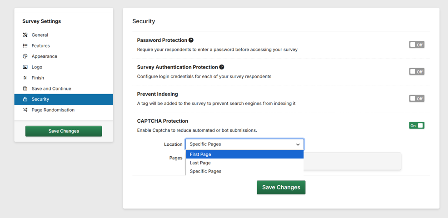
Task: Pick Specific Pages option in list
Action: 244,171
